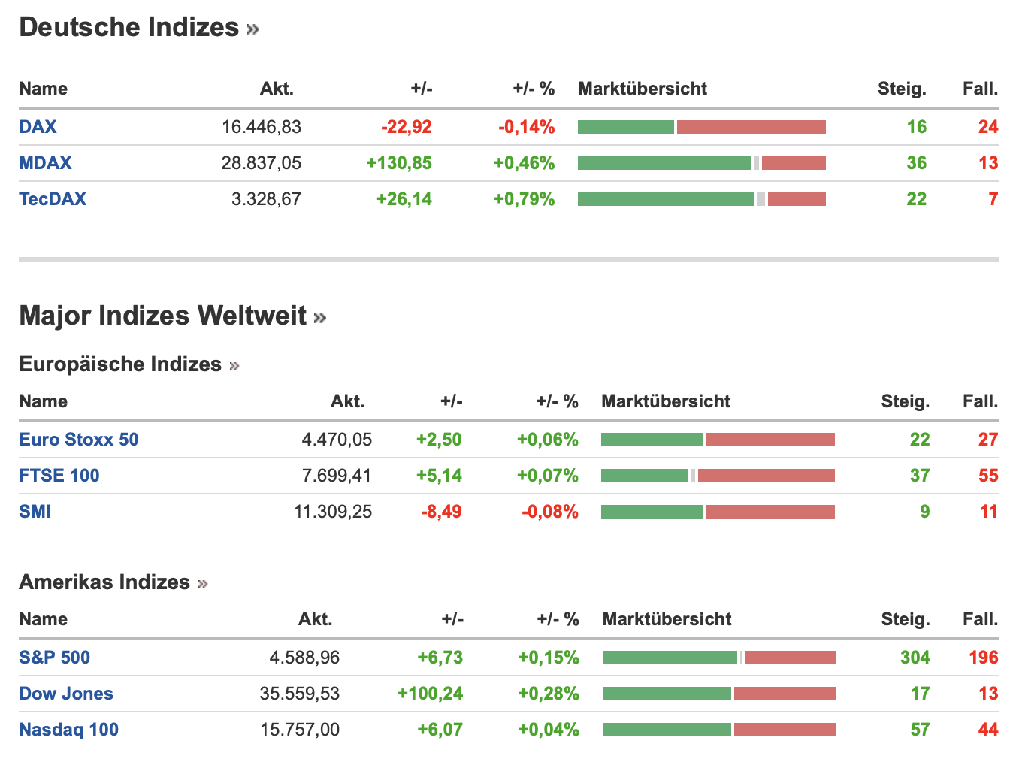This screenshot has width=1019, height=777.
Task: Open the Nasdaq 100 index page
Action: tap(69, 730)
